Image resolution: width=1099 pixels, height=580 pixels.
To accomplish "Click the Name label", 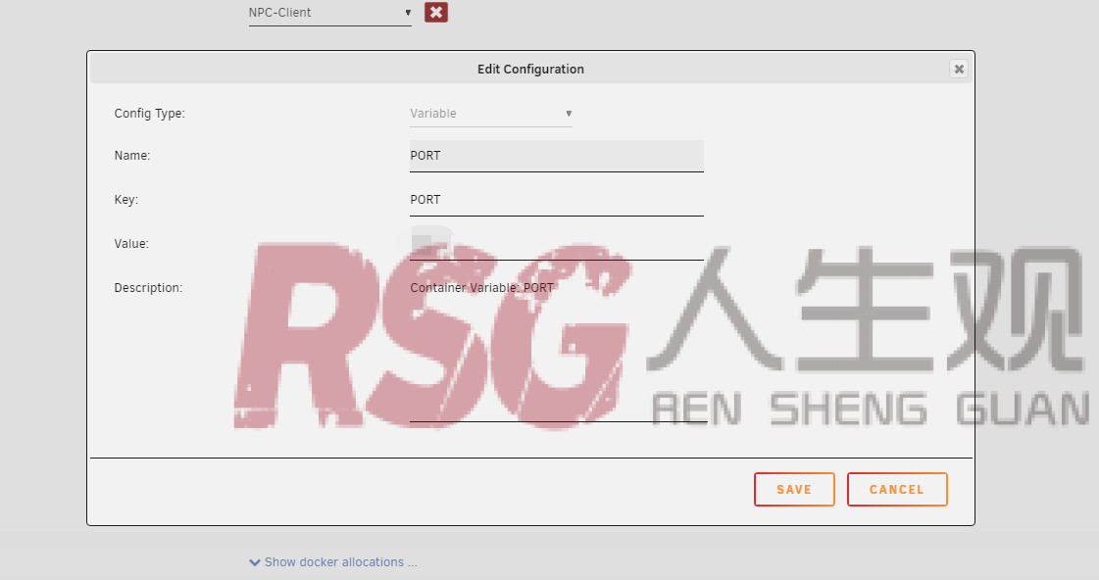I will click(131, 156).
